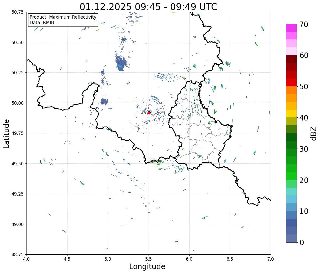The height and width of the screenshot is (273, 320).
Task: Click the olive colorbar segment below 40
Action: click(x=291, y=121)
